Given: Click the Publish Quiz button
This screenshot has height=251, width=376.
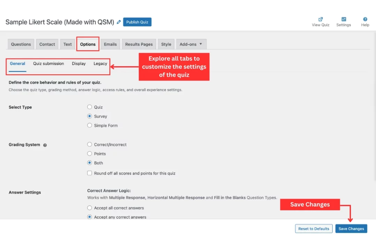Looking at the screenshot, I should click(x=137, y=22).
